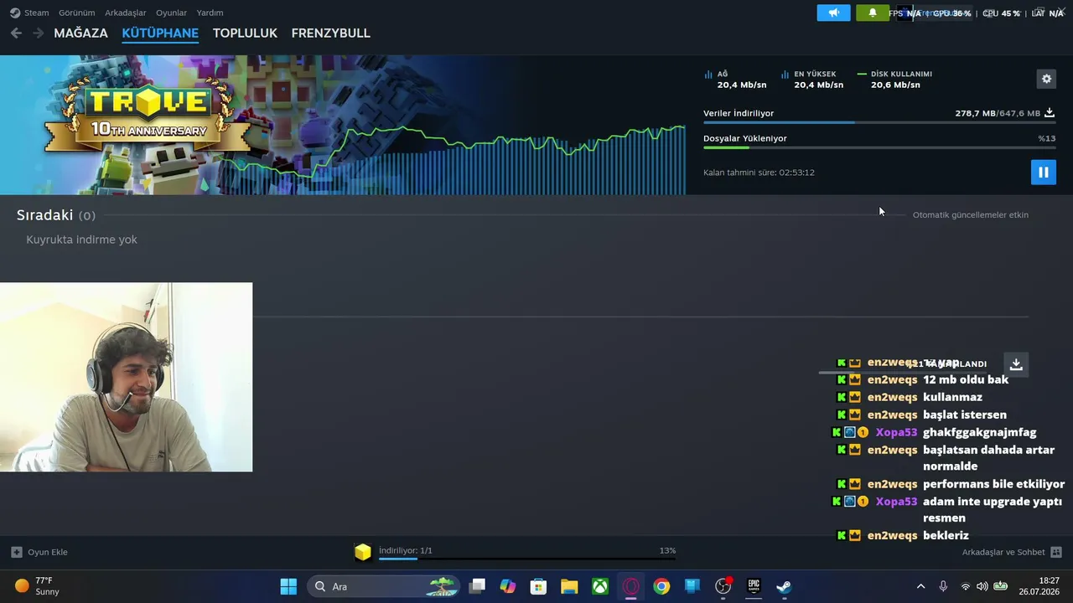Viewport: 1073px width, 603px height.
Task: Click the download icon next to TAMAMLANDI
Action: 1016,364
